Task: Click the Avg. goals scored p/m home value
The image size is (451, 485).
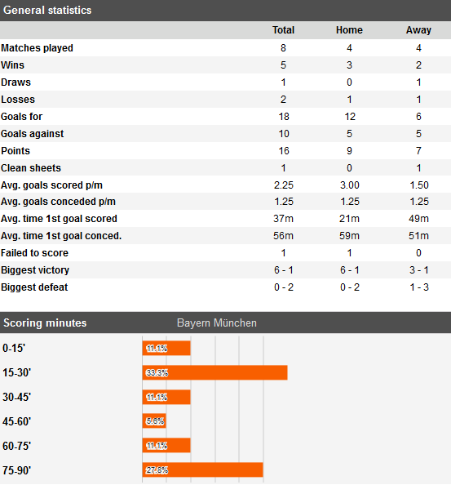Action: pyautogui.click(x=349, y=185)
